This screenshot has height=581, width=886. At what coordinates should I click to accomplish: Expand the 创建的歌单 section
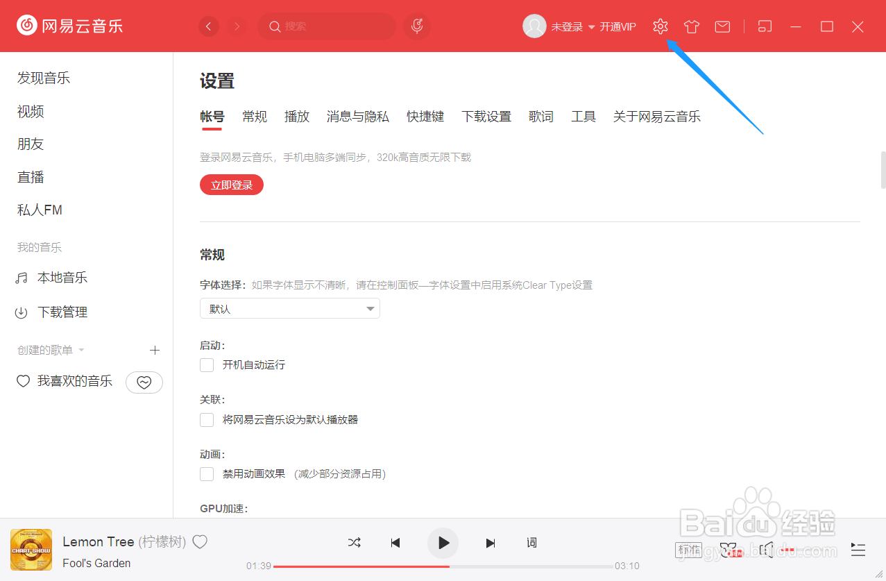click(81, 350)
